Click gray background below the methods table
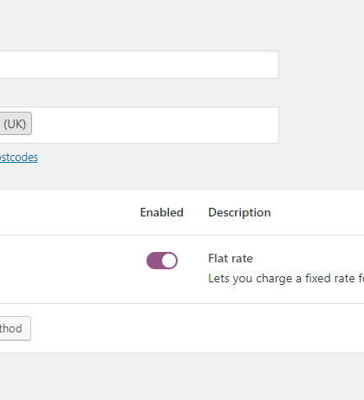Viewport: 364px width, 400px height. coord(182,377)
